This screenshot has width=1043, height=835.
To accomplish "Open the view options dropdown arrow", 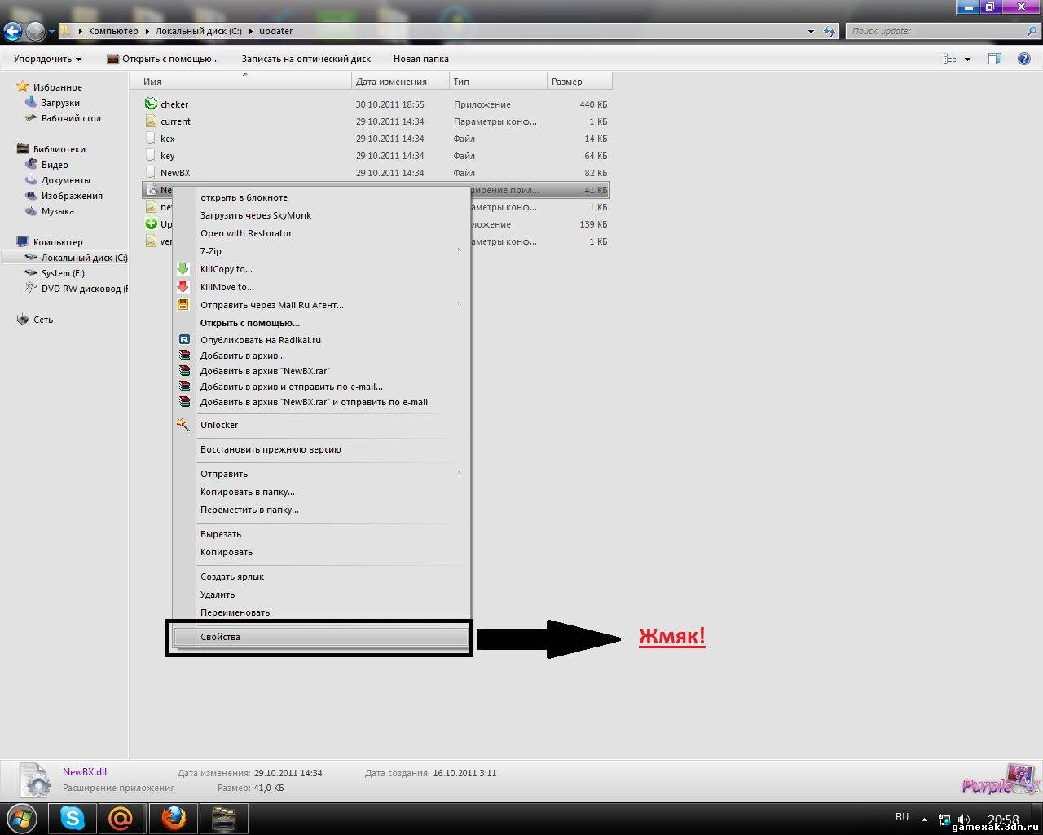I will pyautogui.click(x=968, y=59).
